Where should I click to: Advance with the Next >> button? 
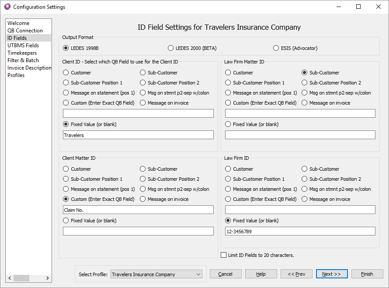click(x=332, y=274)
